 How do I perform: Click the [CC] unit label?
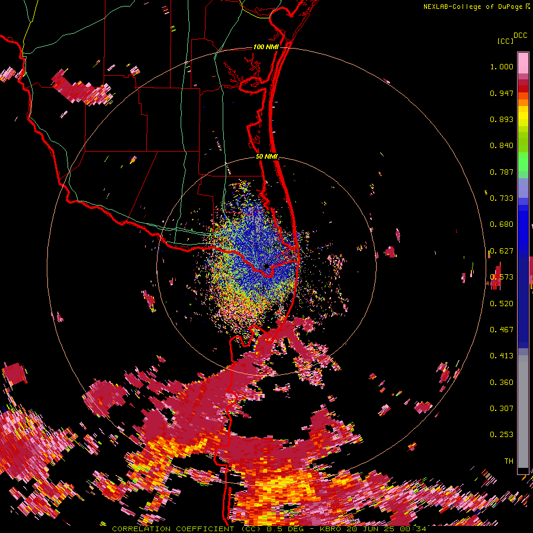tap(505, 41)
